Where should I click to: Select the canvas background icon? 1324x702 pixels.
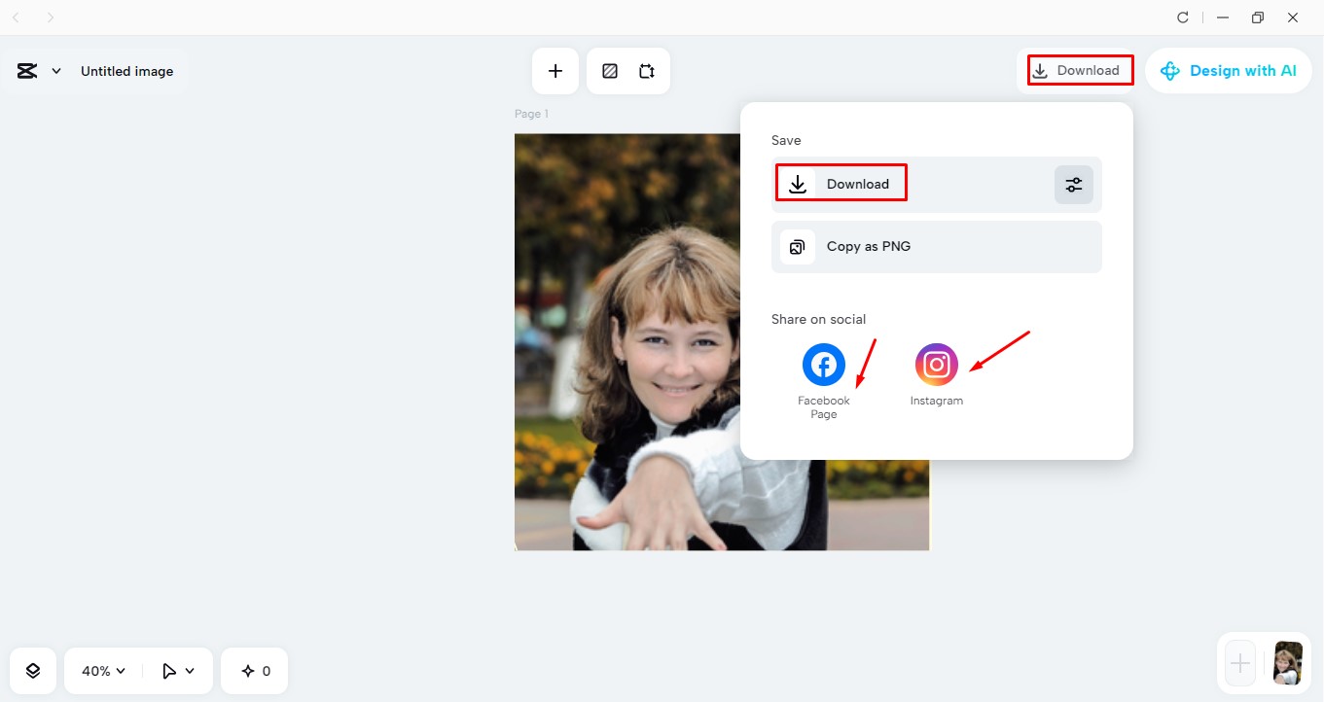point(610,70)
